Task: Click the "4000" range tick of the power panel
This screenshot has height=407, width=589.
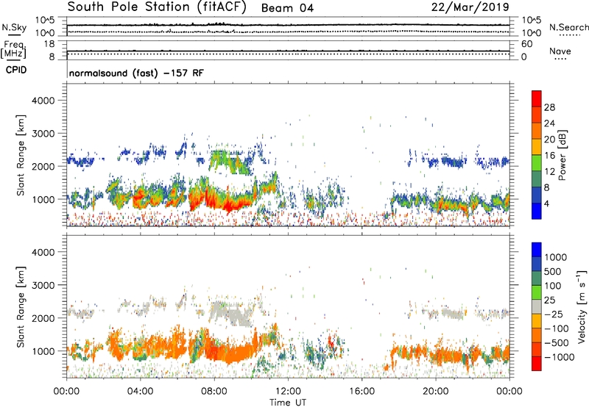Action: coord(43,101)
